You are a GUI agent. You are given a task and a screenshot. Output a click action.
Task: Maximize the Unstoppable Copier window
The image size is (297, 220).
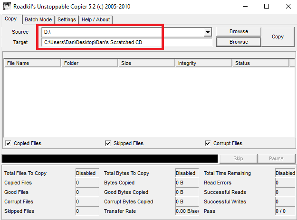(x=267, y=7)
